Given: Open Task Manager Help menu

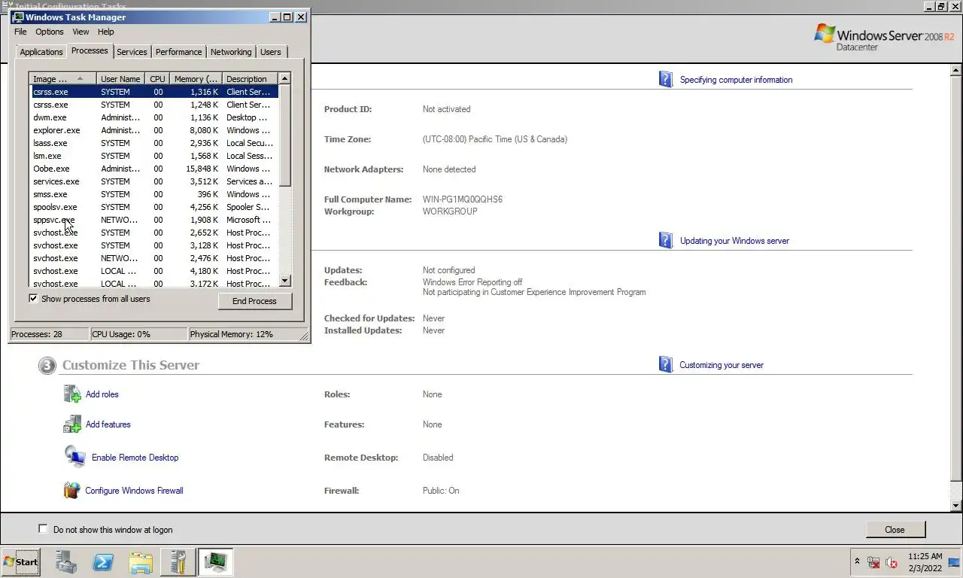Looking at the screenshot, I should (106, 32).
